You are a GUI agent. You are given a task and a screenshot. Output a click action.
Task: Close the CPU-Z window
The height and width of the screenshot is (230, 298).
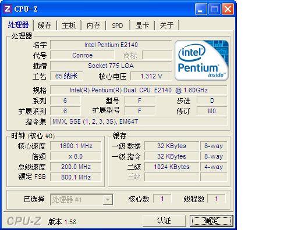point(228,9)
